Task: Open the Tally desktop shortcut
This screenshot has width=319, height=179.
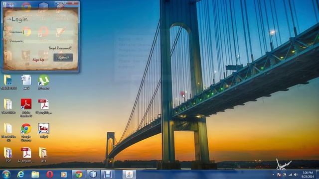Action: [43, 131]
